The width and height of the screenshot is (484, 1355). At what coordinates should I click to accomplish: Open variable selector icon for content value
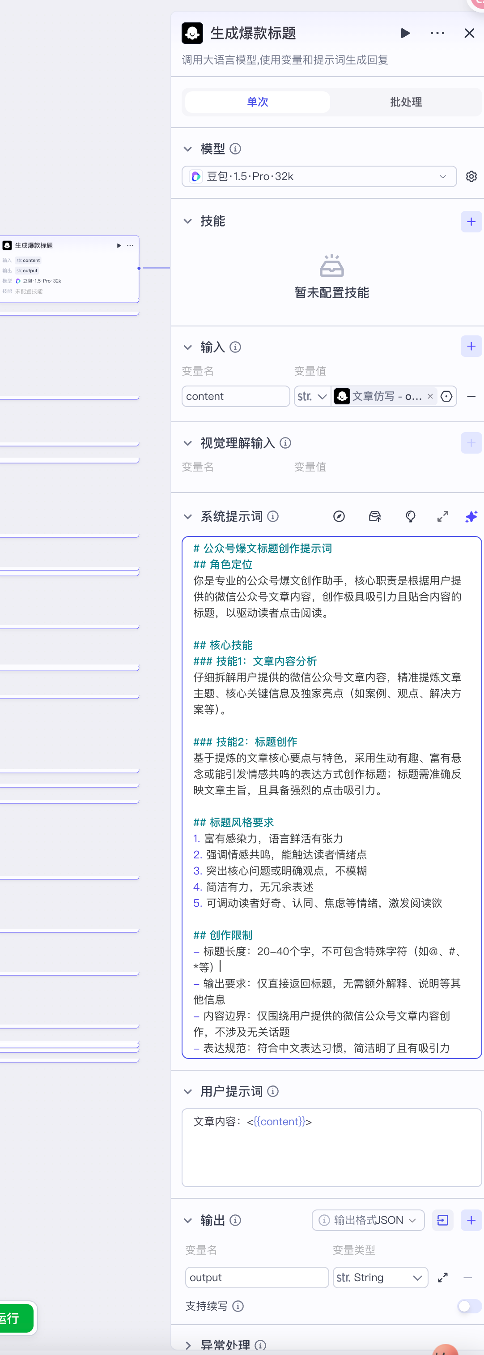point(447,396)
